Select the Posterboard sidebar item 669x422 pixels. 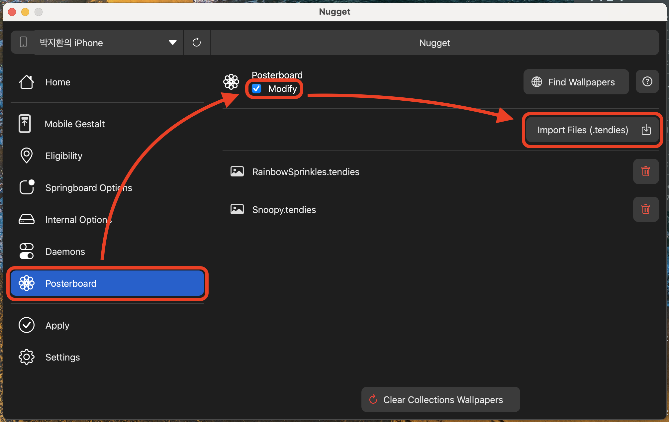click(107, 283)
